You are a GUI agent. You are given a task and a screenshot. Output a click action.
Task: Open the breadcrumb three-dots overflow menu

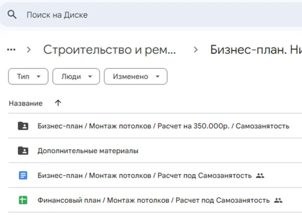click(11, 50)
